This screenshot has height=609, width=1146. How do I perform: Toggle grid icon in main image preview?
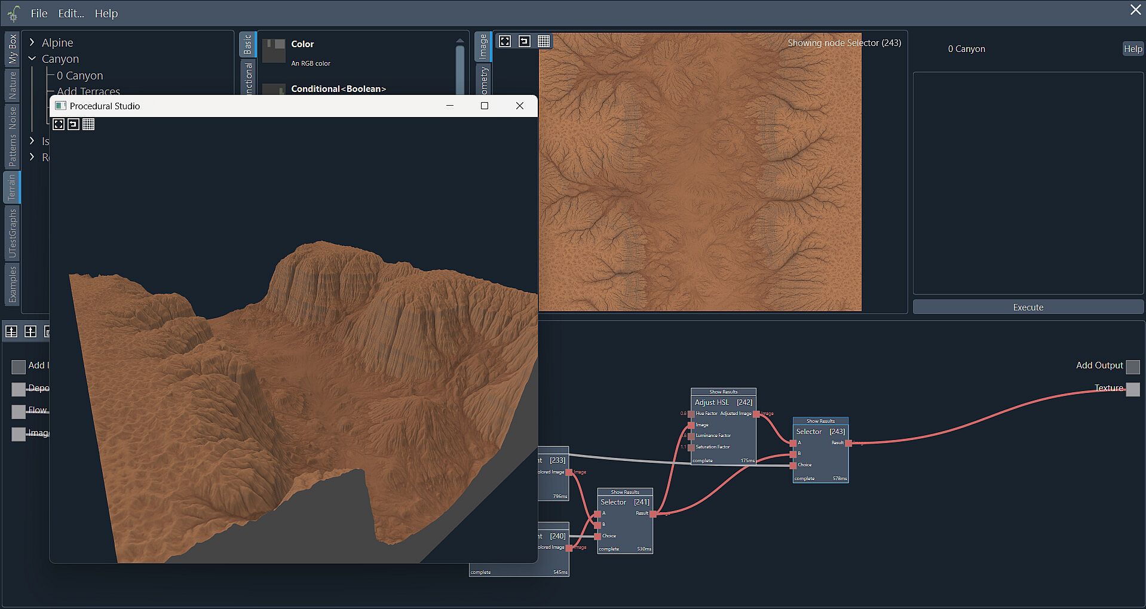click(543, 41)
